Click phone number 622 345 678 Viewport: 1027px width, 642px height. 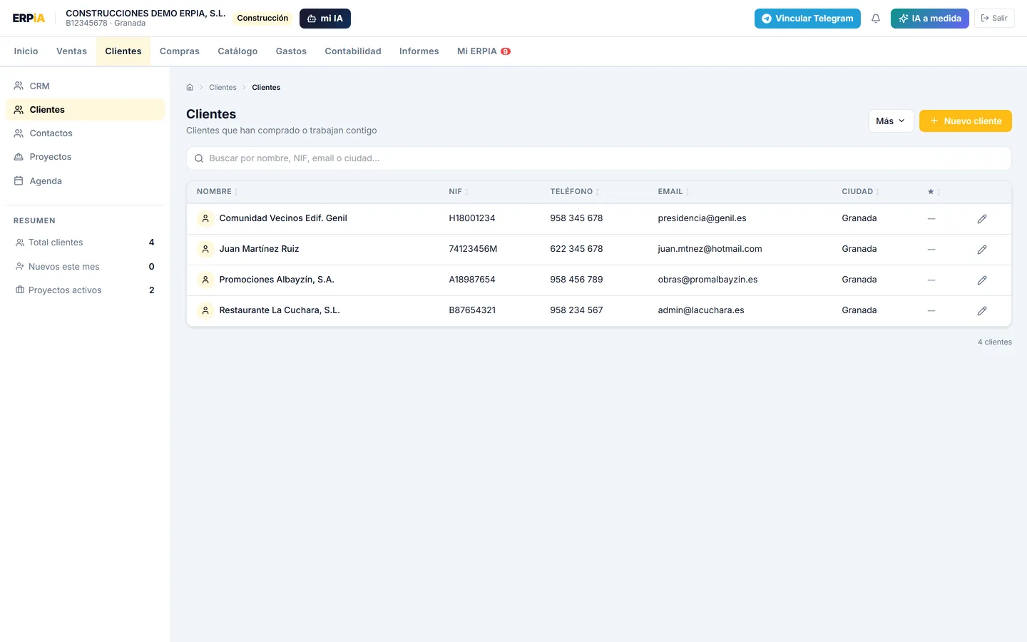576,249
